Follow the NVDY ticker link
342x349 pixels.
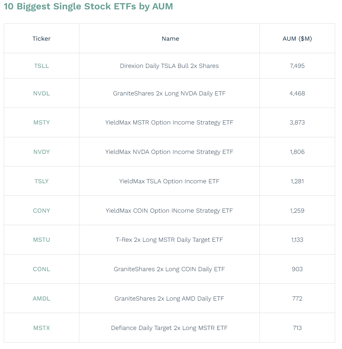tap(41, 152)
